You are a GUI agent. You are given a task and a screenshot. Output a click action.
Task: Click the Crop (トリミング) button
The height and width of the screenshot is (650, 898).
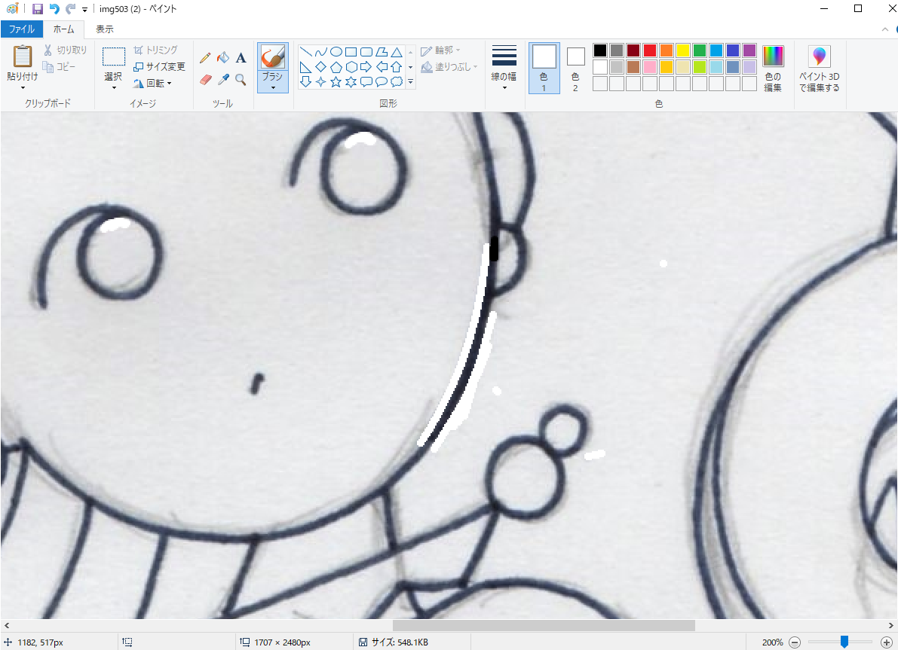coord(156,50)
